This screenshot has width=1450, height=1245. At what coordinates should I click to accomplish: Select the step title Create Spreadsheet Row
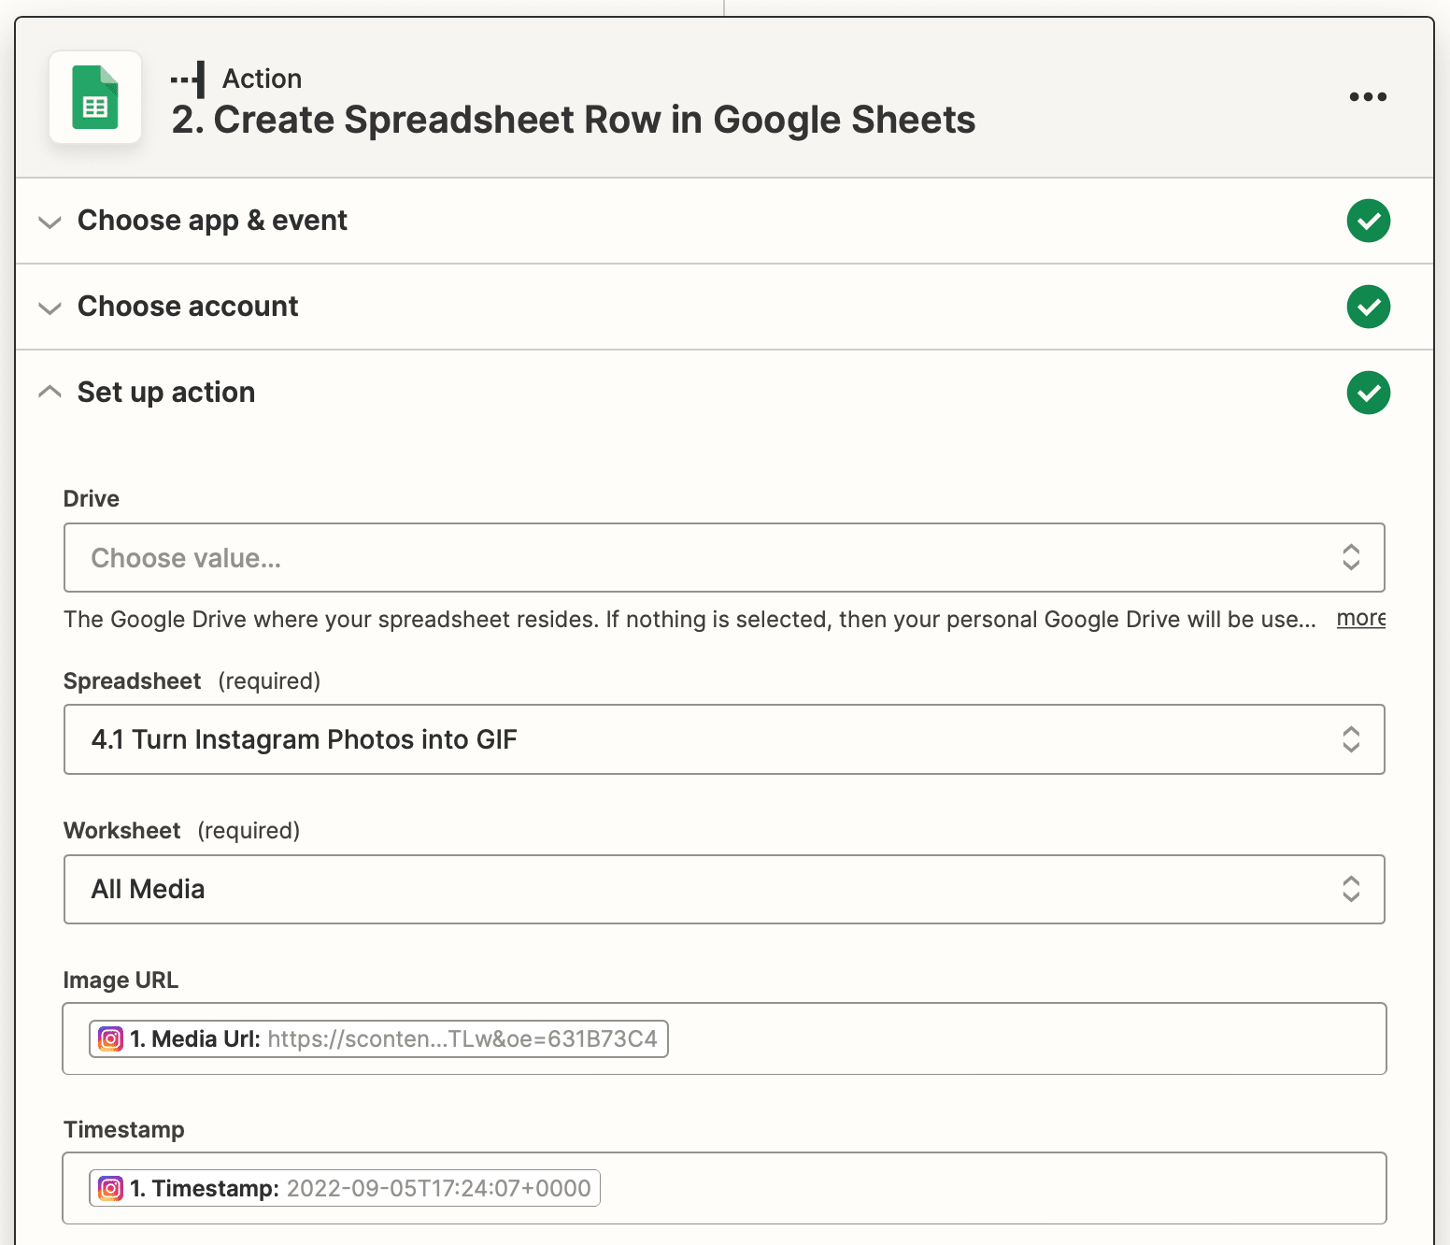[573, 120]
